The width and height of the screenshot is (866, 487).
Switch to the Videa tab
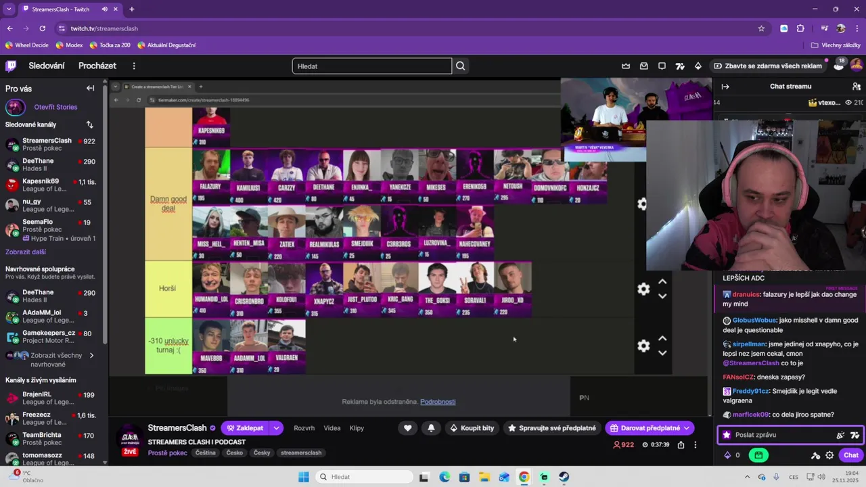(332, 428)
